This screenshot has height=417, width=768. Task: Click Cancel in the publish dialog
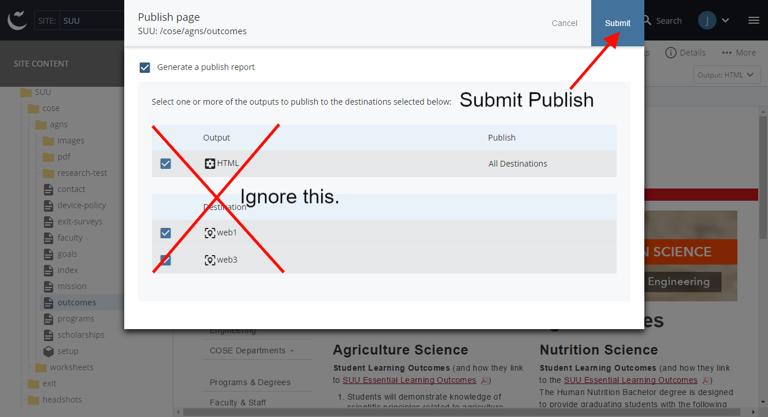click(x=564, y=23)
